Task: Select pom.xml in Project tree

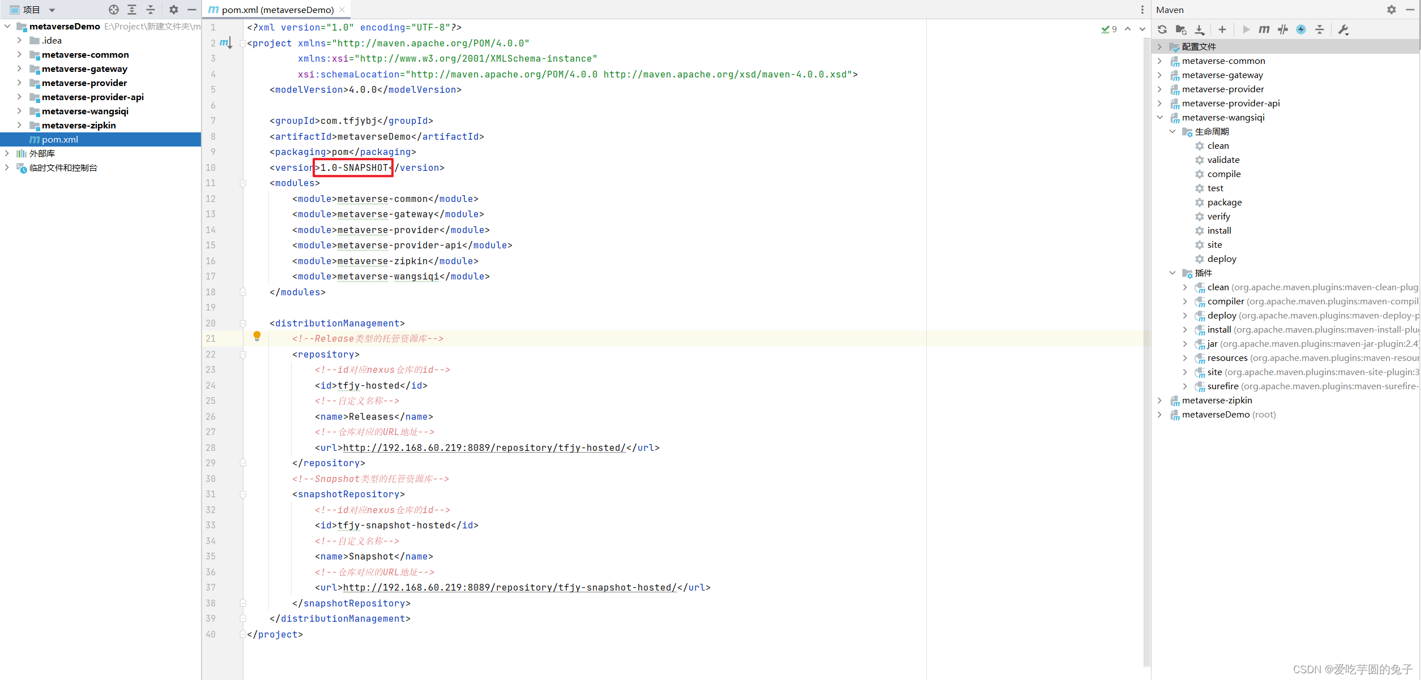Action: pos(100,139)
